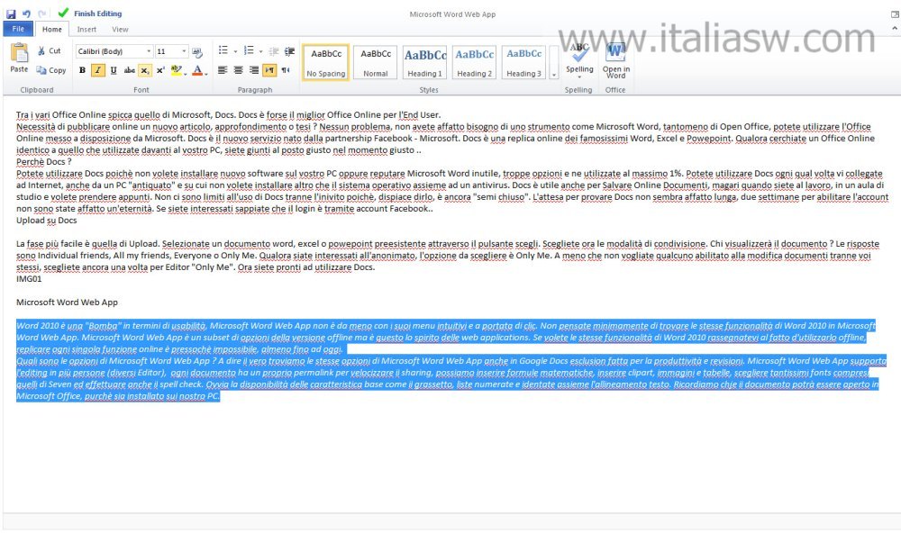
Task: Switch to the View tab
Action: click(x=120, y=30)
